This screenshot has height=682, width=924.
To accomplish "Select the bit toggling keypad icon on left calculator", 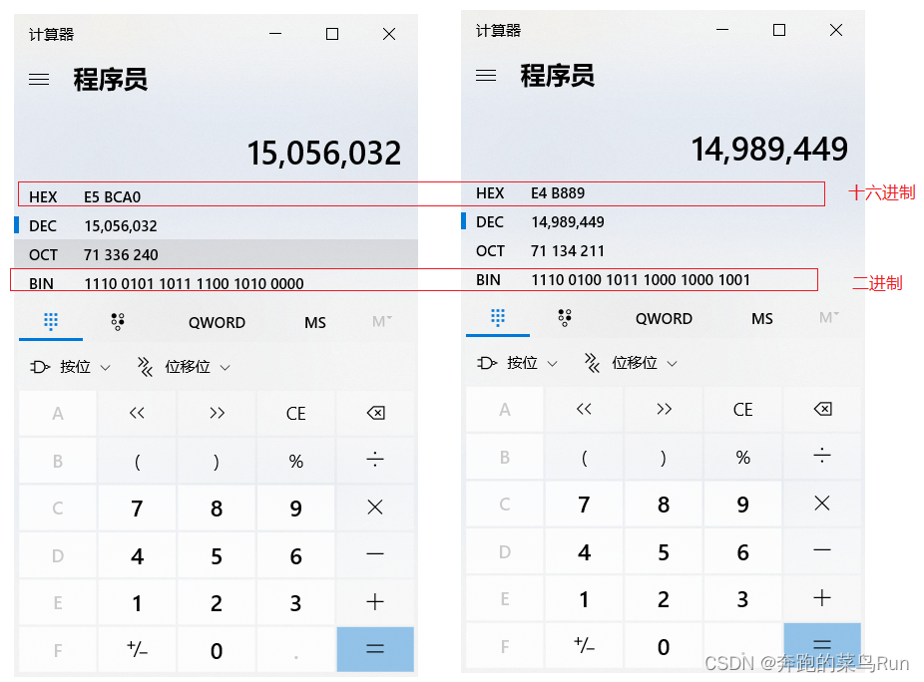I will click(118, 319).
